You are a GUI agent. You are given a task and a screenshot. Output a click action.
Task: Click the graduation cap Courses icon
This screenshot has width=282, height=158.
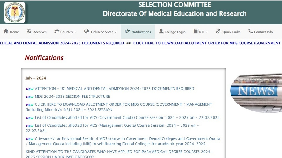(57, 31)
